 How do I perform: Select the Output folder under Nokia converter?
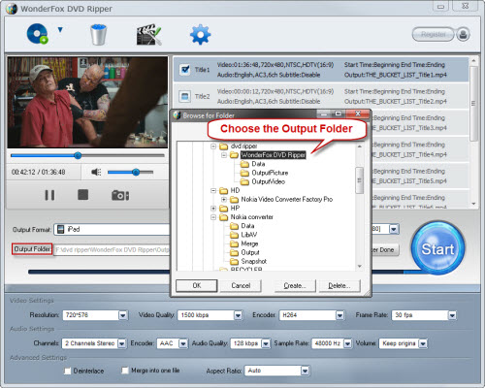click(x=250, y=252)
